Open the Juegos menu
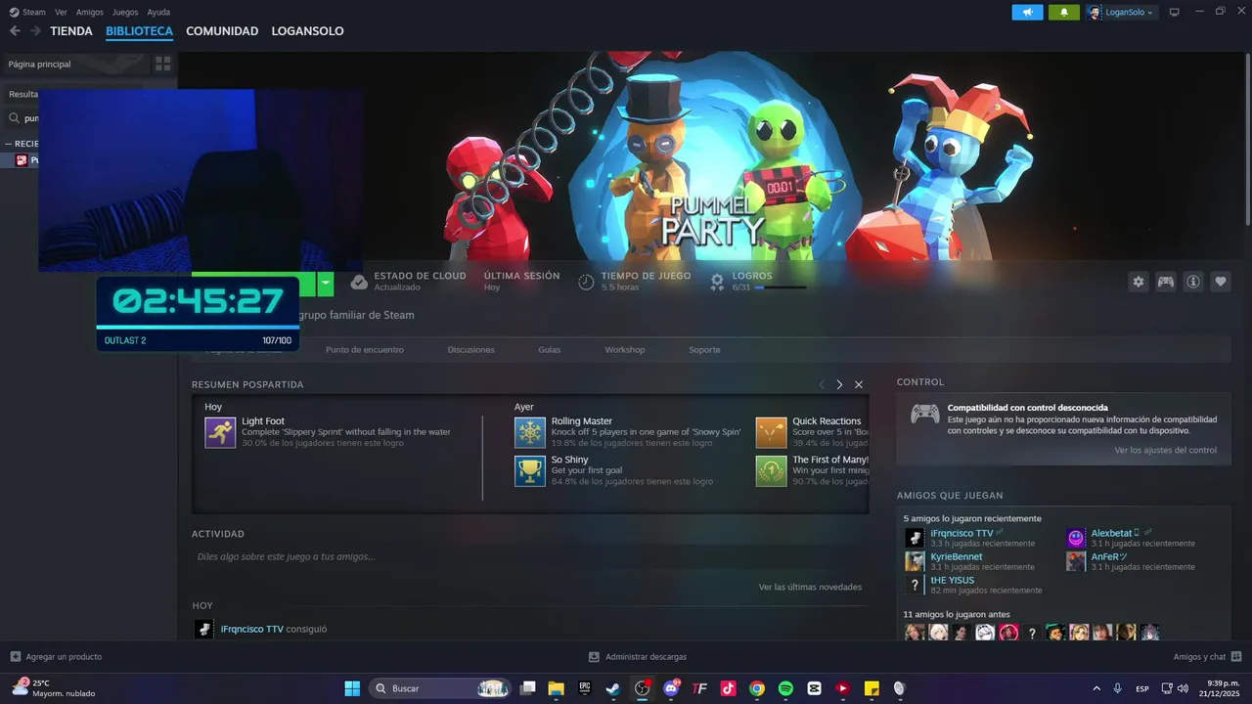The height and width of the screenshot is (704, 1252). 125,12
